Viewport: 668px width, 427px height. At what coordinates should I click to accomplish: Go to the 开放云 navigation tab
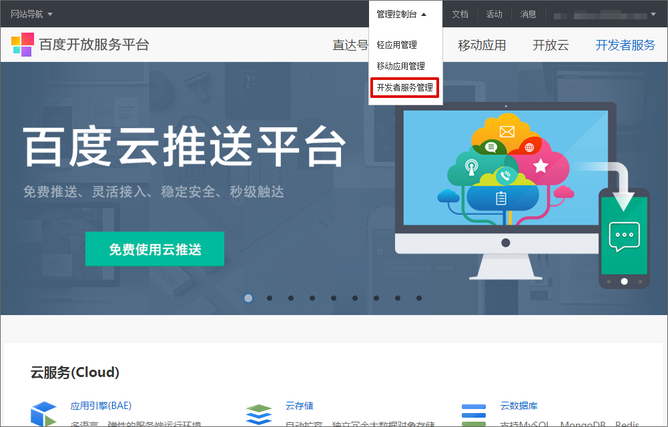(x=551, y=45)
